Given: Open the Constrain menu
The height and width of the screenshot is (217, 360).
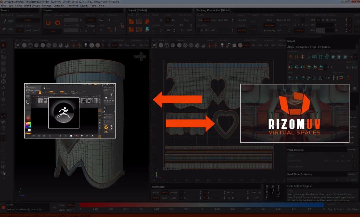Looking at the screenshot, I should click(59, 6).
